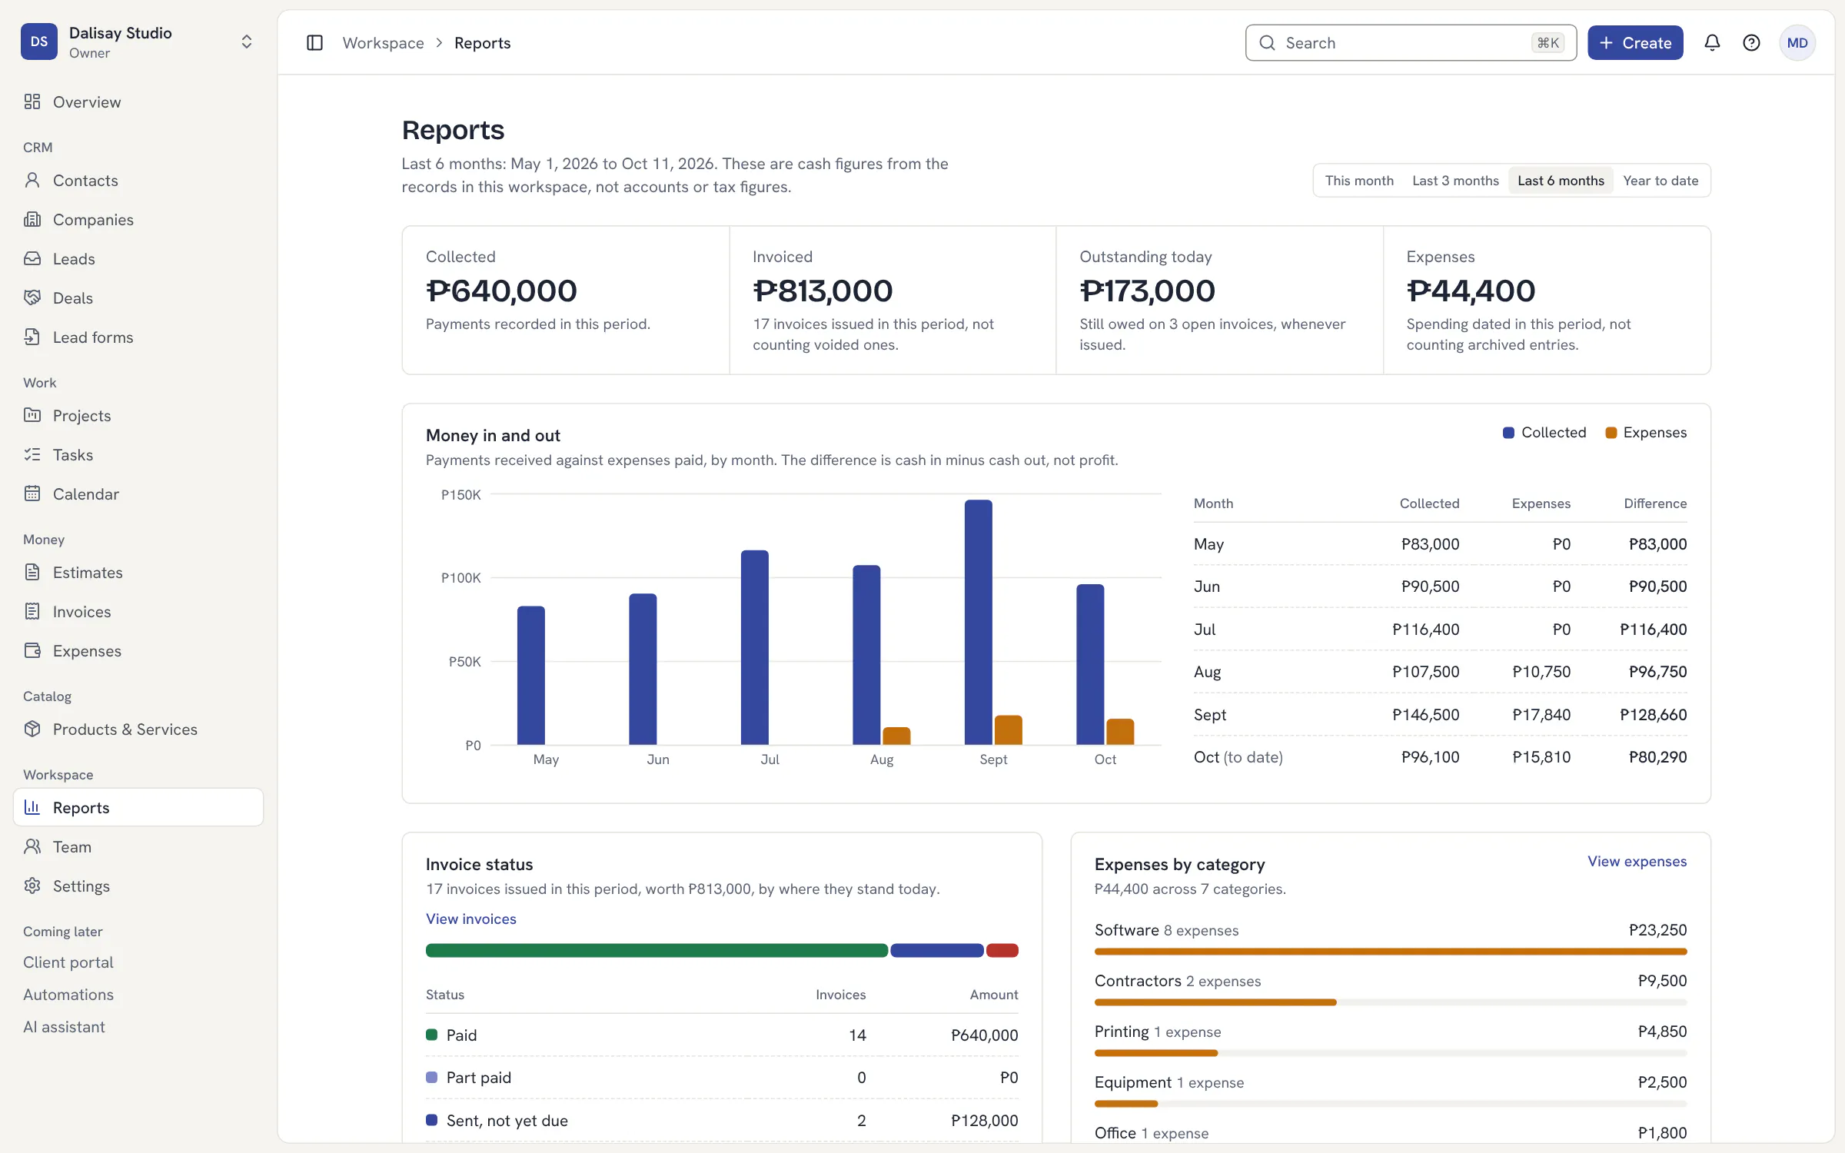
Task: Switch period to This month
Action: tap(1359, 181)
